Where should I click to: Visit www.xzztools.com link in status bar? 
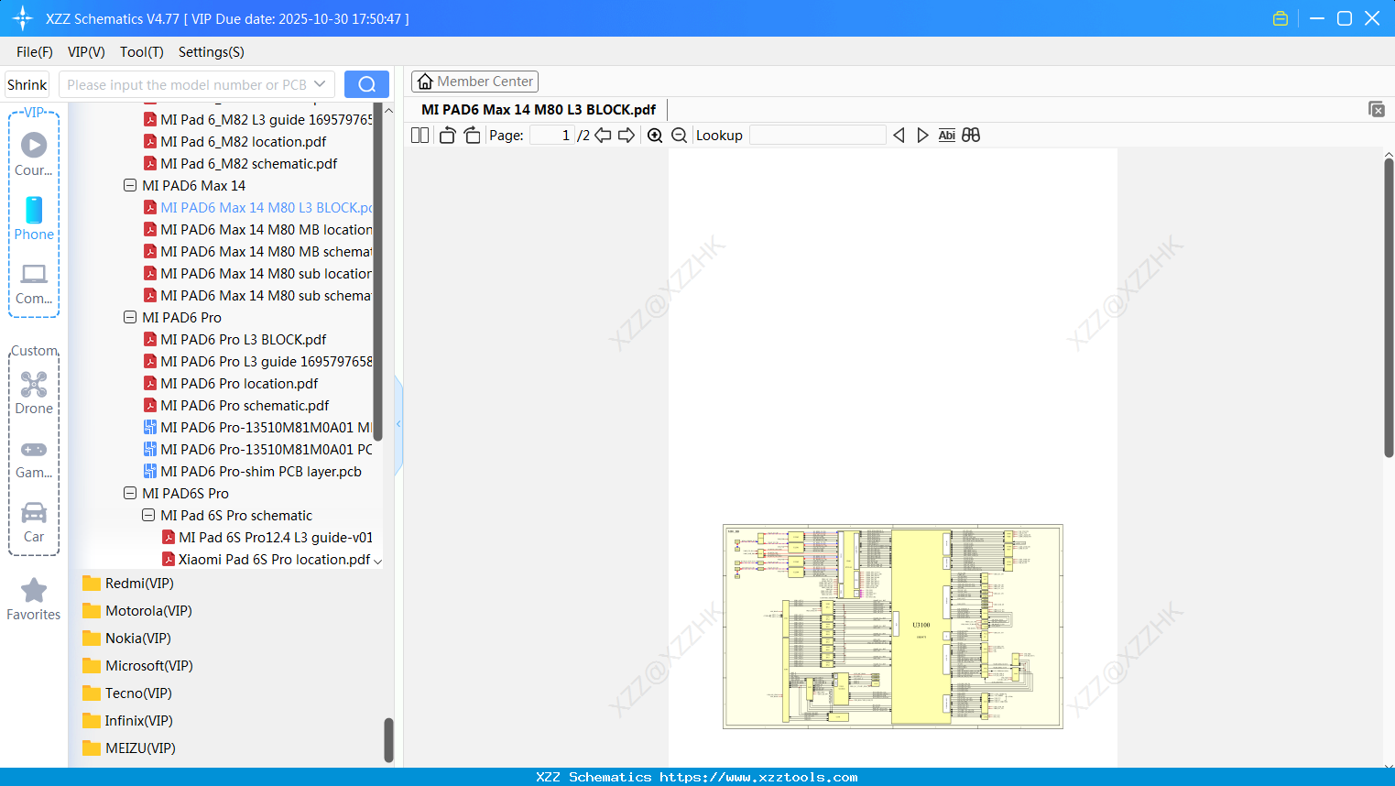pos(758,778)
